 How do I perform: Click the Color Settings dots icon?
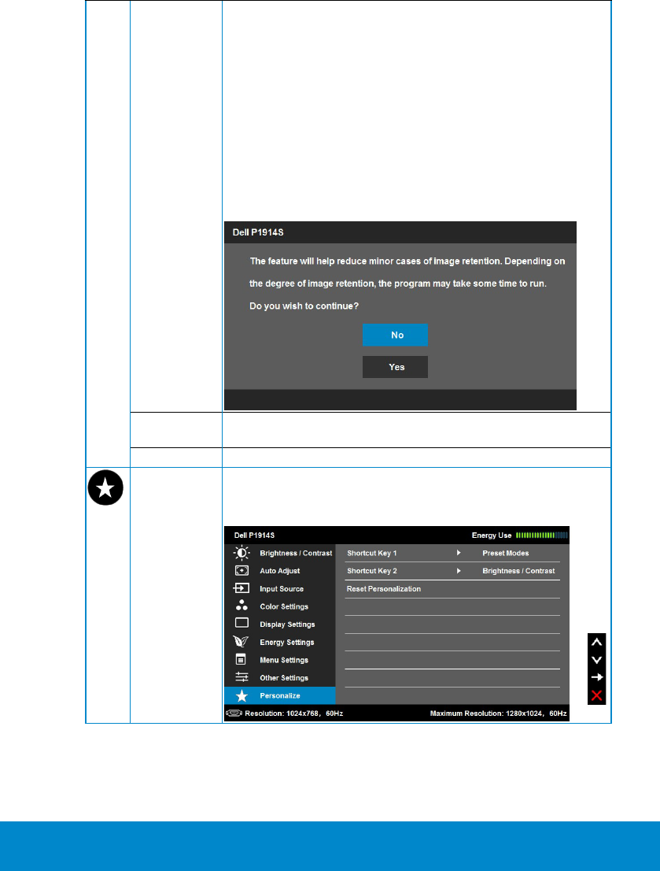click(242, 606)
